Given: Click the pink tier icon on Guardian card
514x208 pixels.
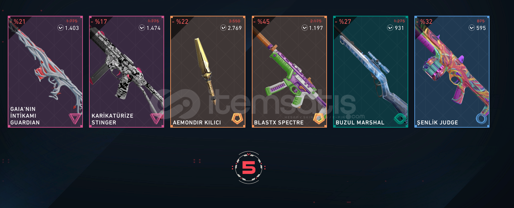Looking at the screenshot, I should point(75,119).
